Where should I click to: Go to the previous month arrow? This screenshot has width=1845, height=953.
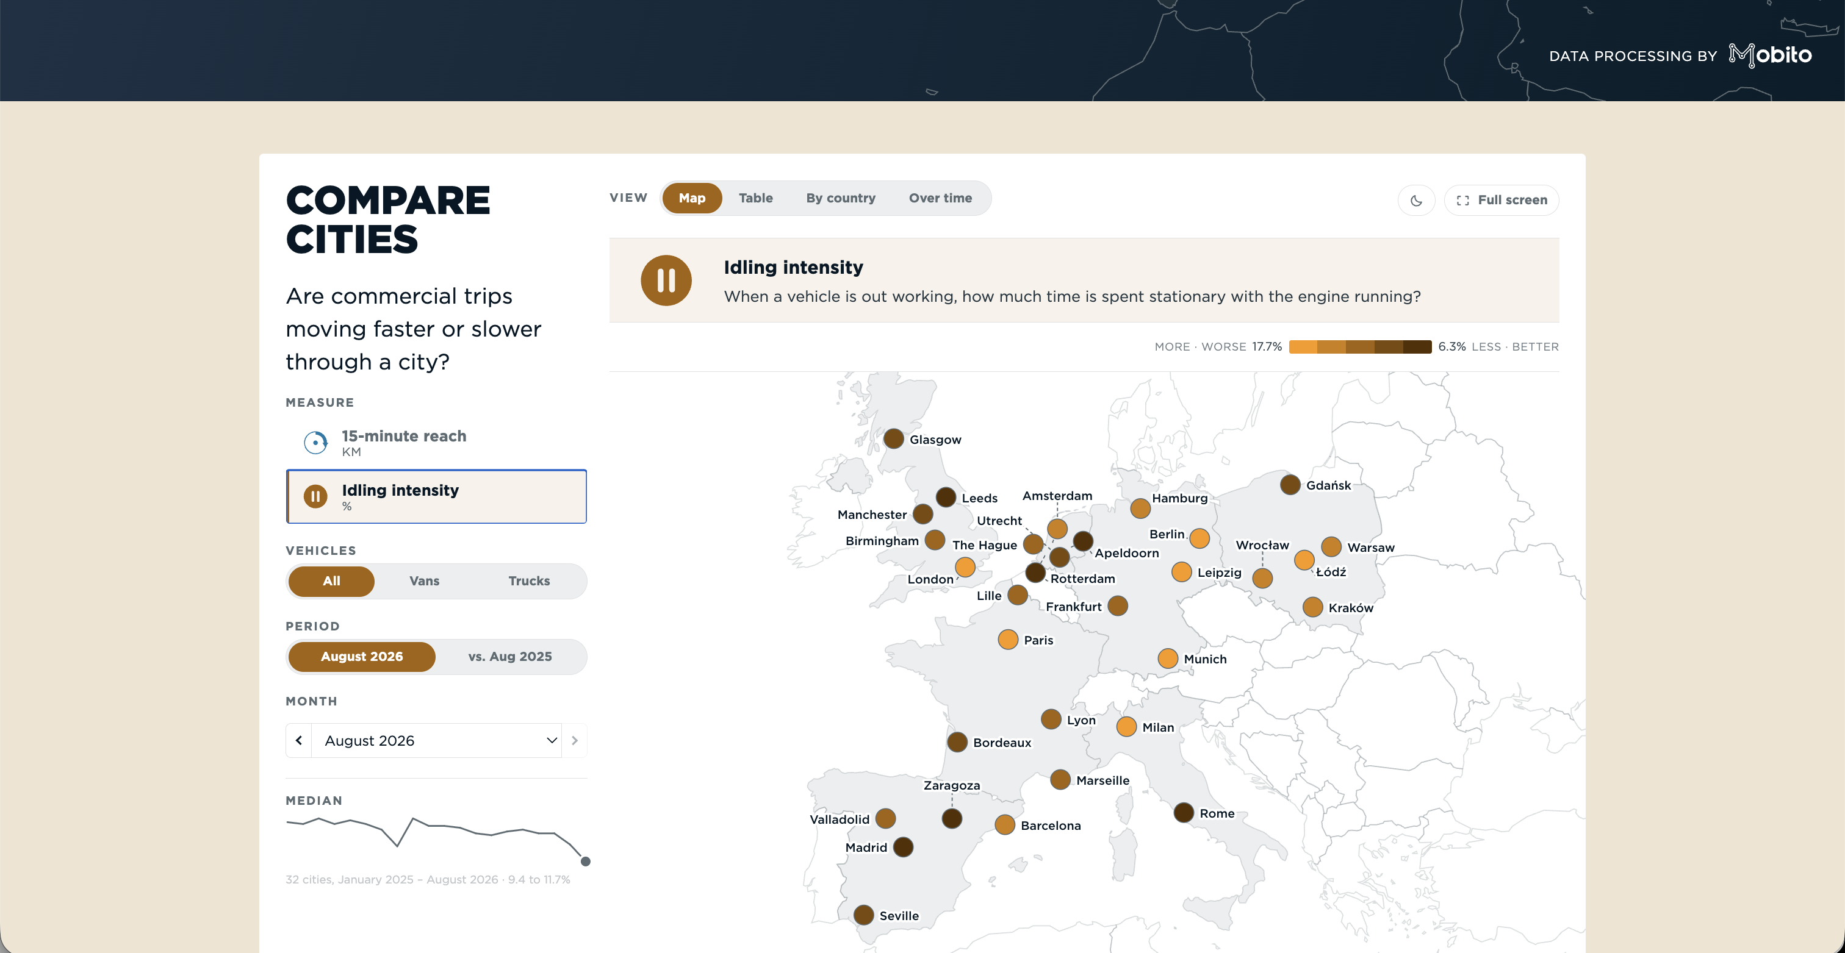pos(299,740)
